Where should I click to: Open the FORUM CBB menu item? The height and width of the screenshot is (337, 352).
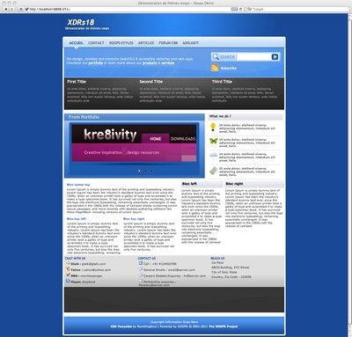click(x=168, y=43)
